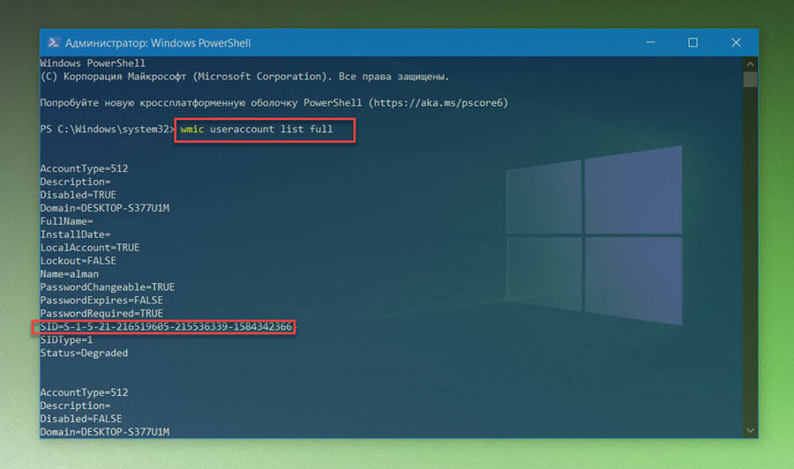Minimize the PowerShell window
Viewport: 794px width, 469px height.
click(x=650, y=42)
